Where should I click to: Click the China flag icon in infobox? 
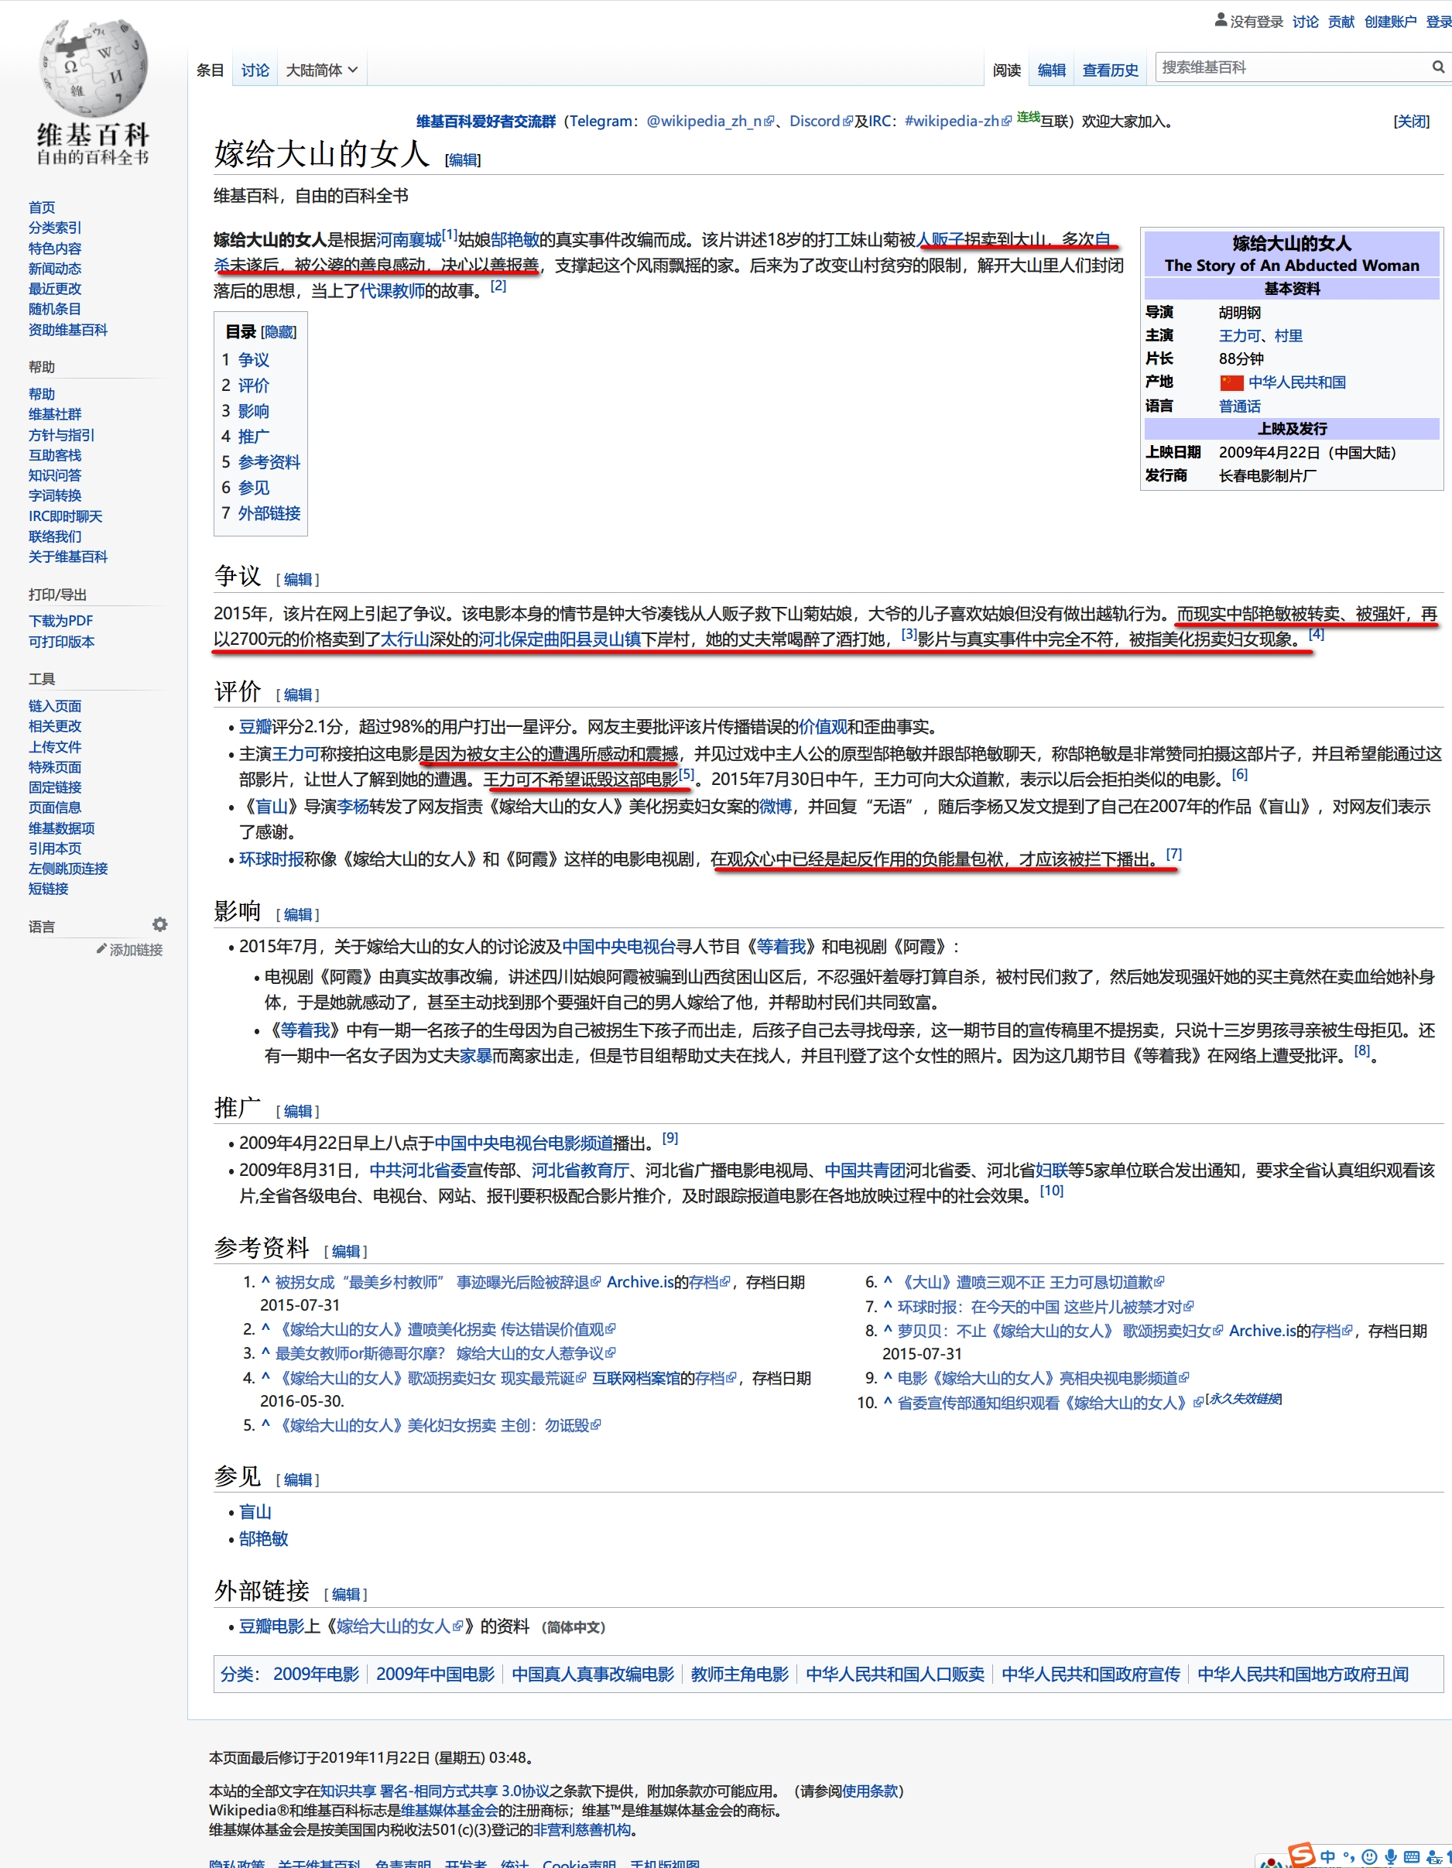1231,382
